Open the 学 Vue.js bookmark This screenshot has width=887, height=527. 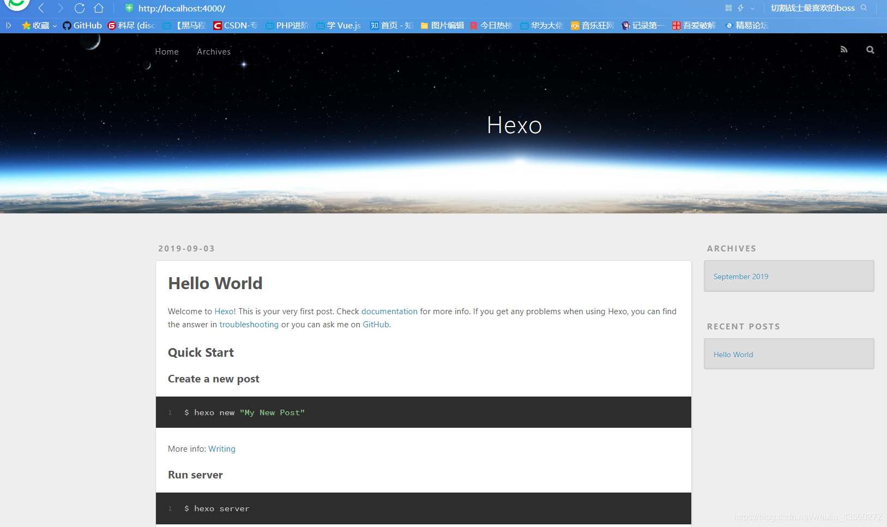(339, 25)
